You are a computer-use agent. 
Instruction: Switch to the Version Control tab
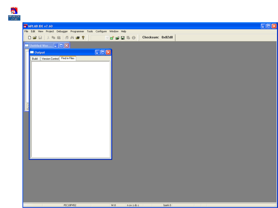(50, 58)
